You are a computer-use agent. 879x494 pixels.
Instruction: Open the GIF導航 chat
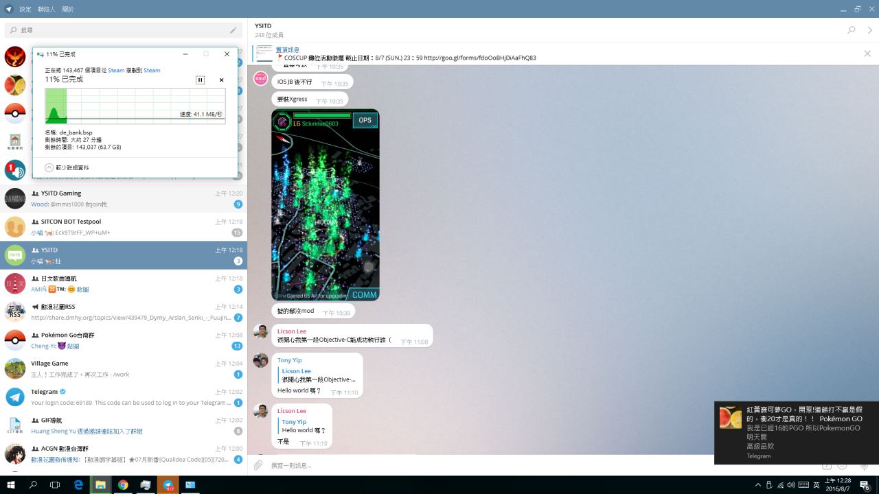pyautogui.click(x=124, y=425)
